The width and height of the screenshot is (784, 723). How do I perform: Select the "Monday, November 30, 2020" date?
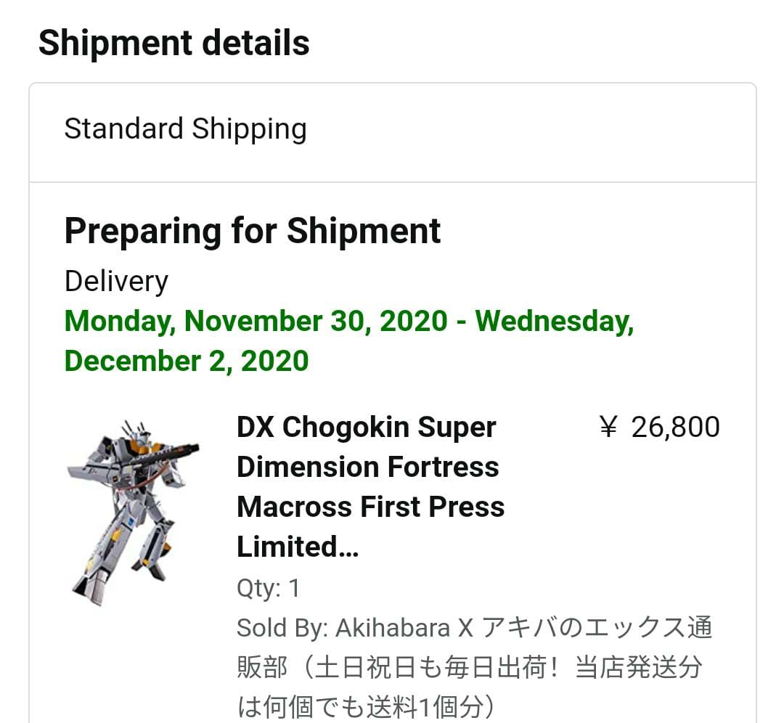tap(256, 321)
